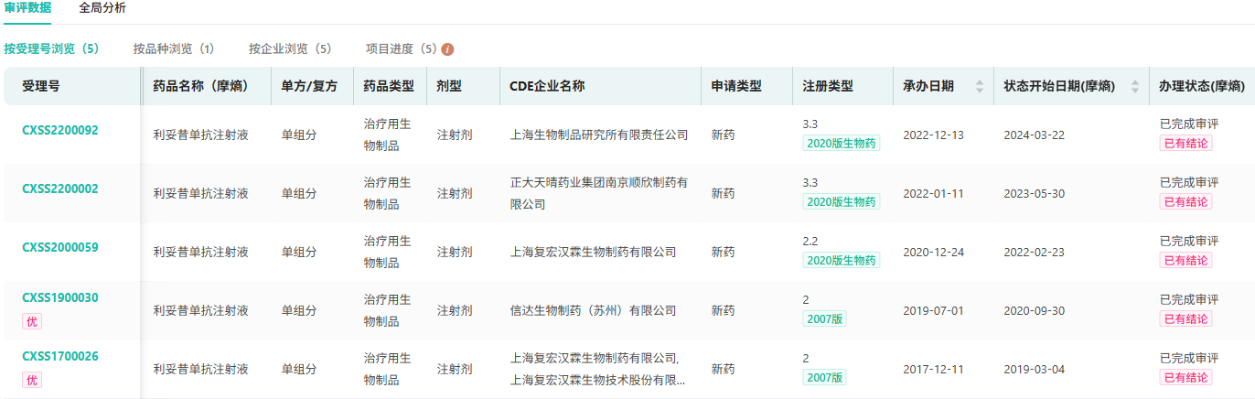The width and height of the screenshot is (1255, 399).
Task: Select company 信达生物制药（苏州）有限公司
Action: (x=593, y=310)
